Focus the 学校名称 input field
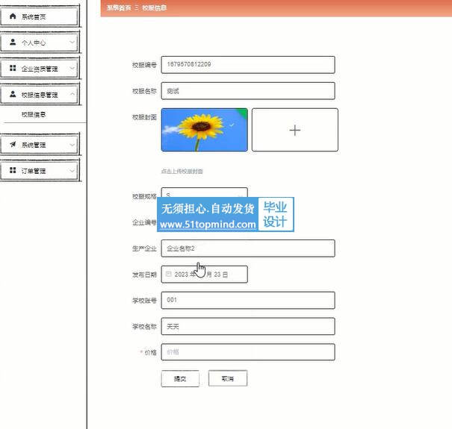The width and height of the screenshot is (452, 429). [x=248, y=326]
